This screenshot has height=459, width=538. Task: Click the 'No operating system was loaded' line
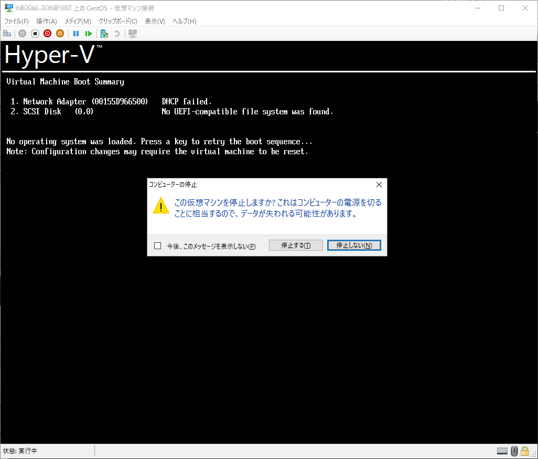point(159,142)
